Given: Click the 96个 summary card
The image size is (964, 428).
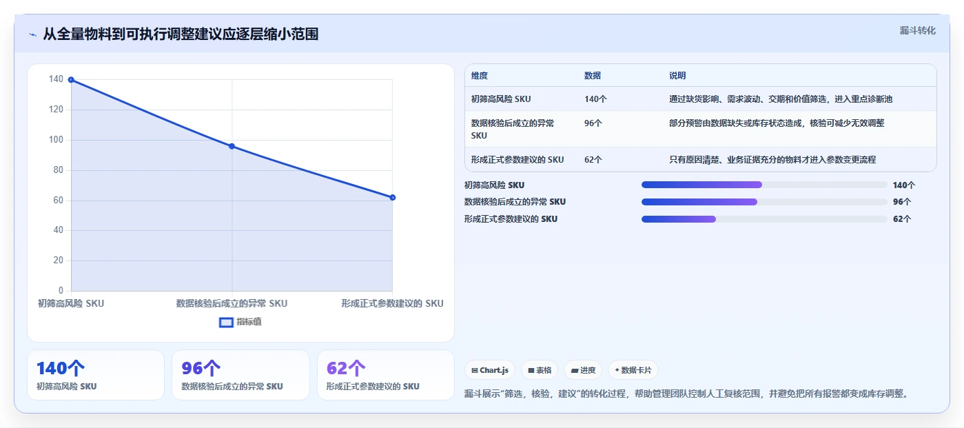Looking at the screenshot, I should [x=240, y=375].
